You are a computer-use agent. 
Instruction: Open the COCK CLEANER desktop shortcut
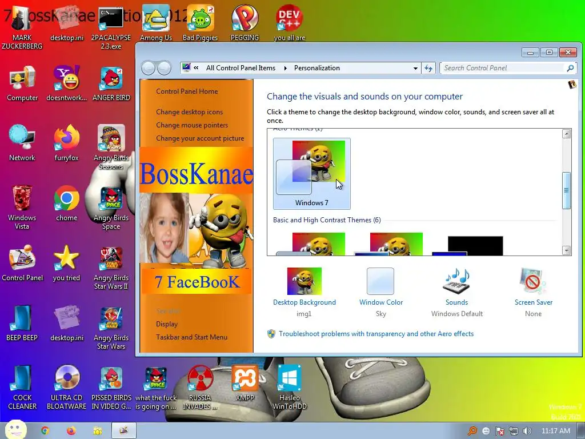tap(22, 388)
